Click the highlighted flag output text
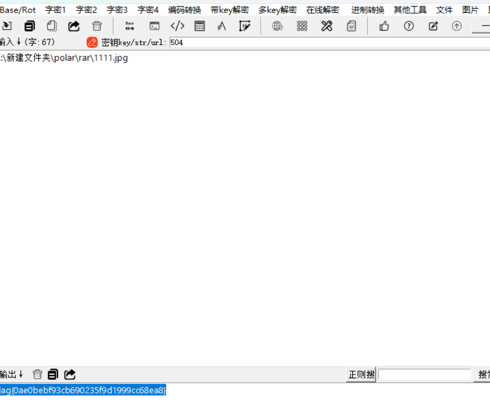 pos(83,390)
